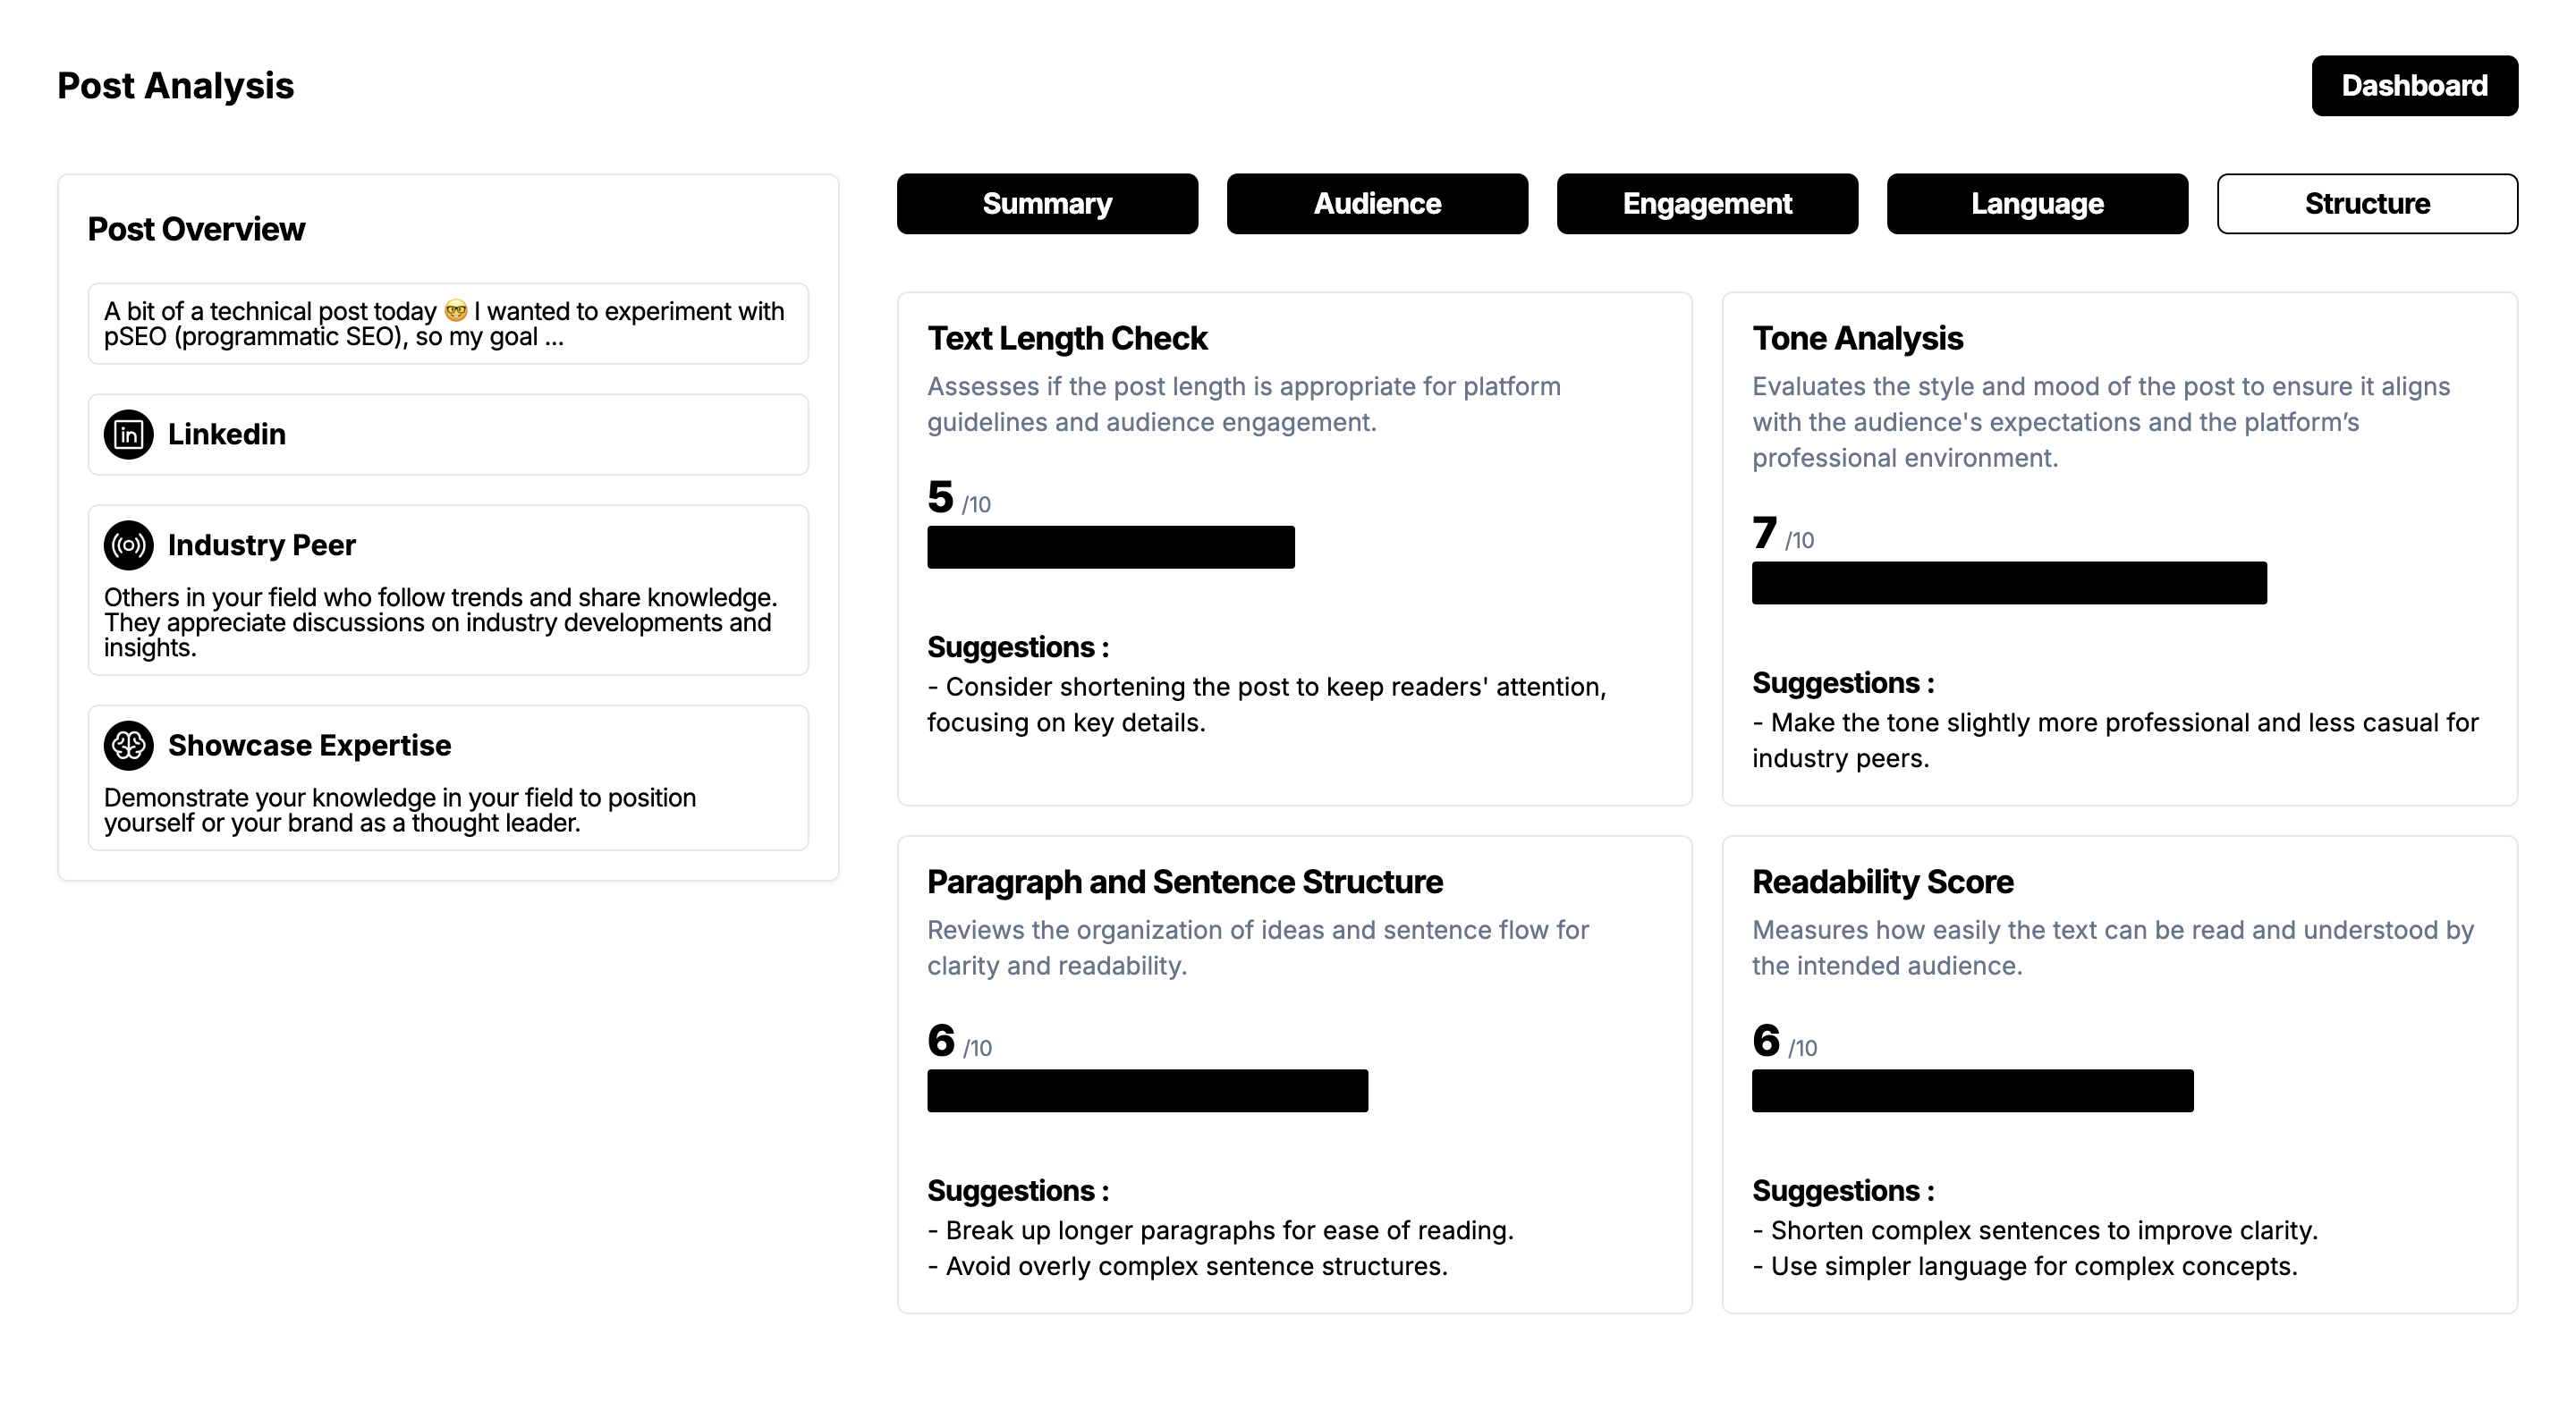The height and width of the screenshot is (1402, 2576).
Task: Go to the Language tab
Action: pos(2037,204)
